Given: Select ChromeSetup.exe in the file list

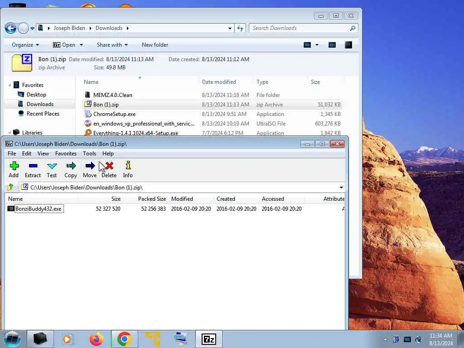Looking at the screenshot, I should tap(115, 114).
